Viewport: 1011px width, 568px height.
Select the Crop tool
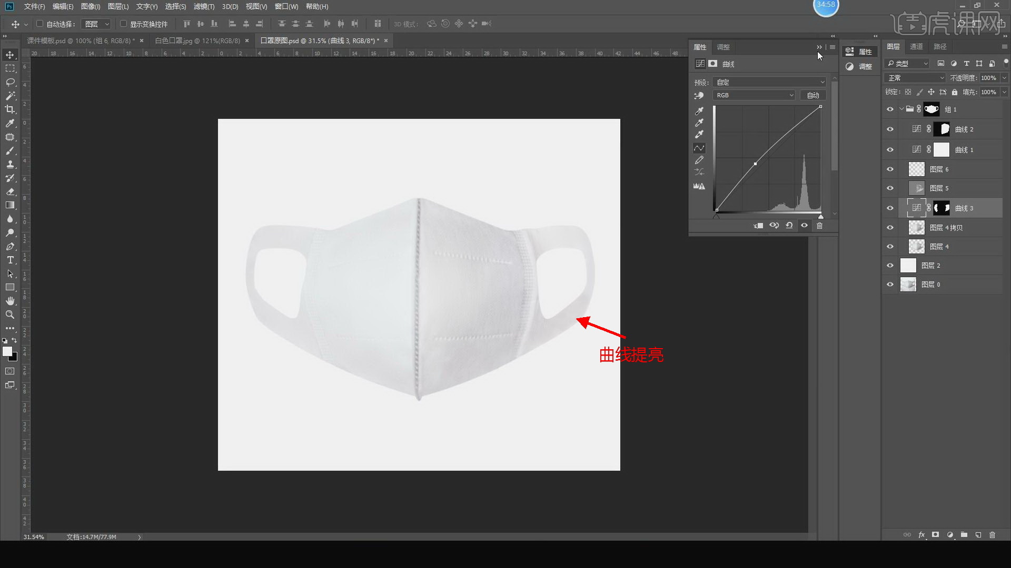10,109
